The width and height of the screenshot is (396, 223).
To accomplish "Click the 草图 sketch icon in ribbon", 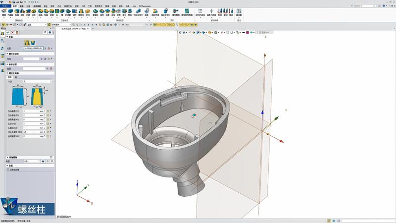I will point(4,11).
